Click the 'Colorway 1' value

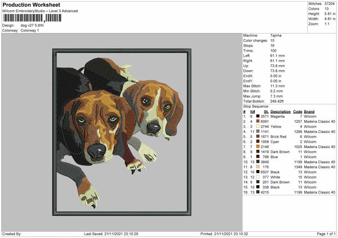click(30, 30)
